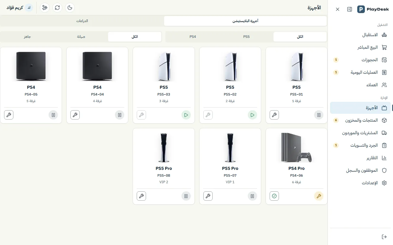Click the PS5 Pro image on PS5-08 card
Screen dimensions: 393x245
[164, 148]
